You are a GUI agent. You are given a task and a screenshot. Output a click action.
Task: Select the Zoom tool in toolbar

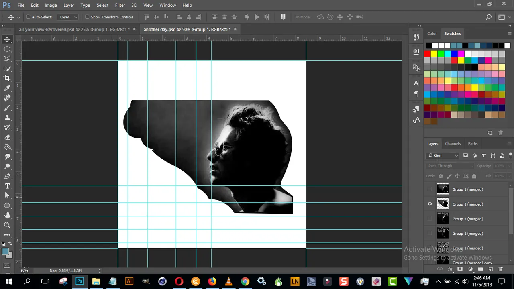7,225
